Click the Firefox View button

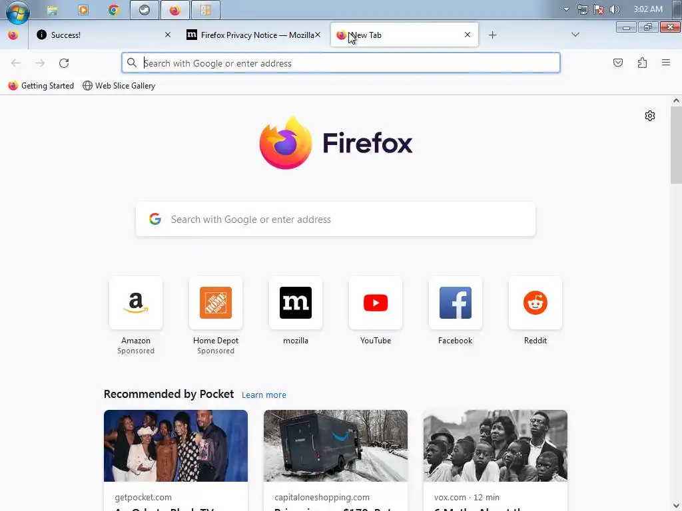tap(13, 35)
